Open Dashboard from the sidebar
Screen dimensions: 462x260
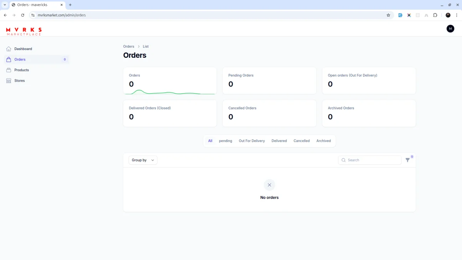click(x=37, y=49)
